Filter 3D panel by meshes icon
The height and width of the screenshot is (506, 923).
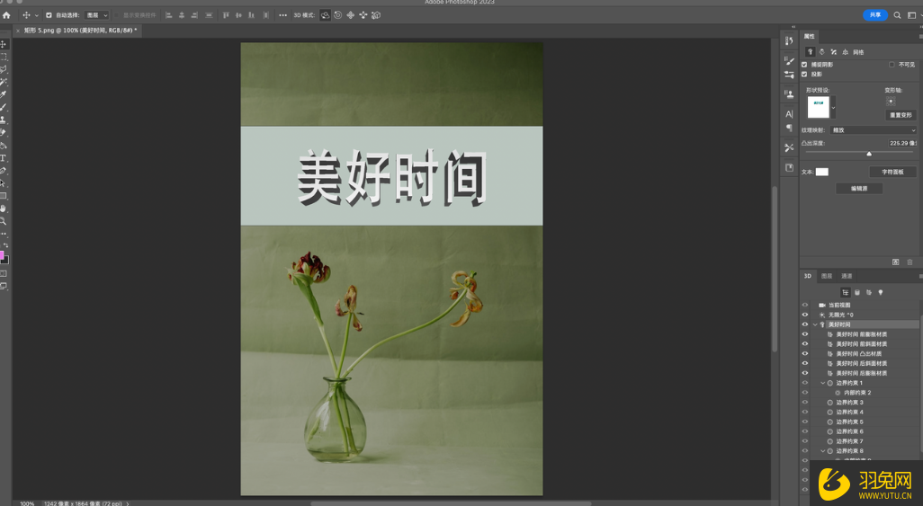tap(857, 292)
